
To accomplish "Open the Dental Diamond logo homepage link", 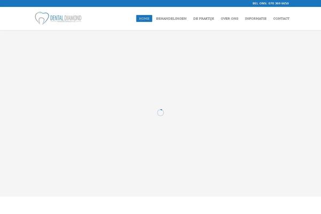I will point(58,18).
